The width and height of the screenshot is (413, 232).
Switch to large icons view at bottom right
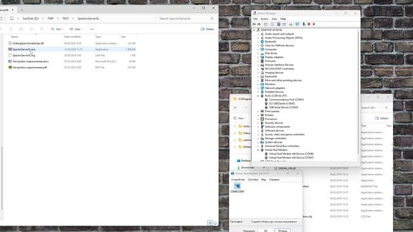tap(215, 224)
